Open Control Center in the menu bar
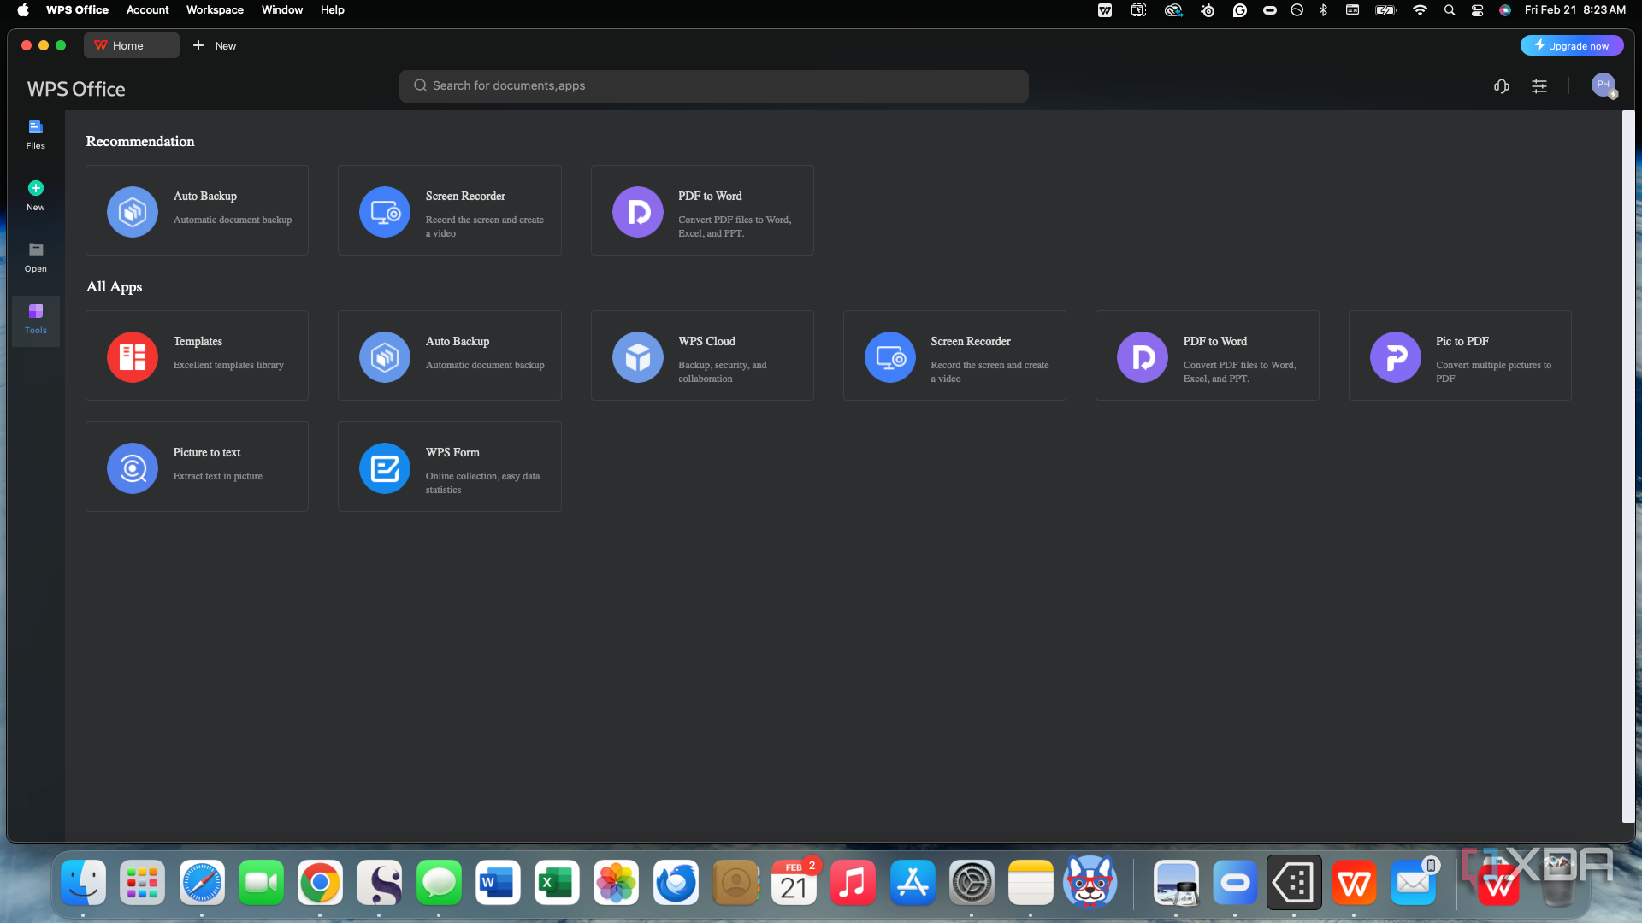The height and width of the screenshot is (923, 1642). click(x=1477, y=10)
